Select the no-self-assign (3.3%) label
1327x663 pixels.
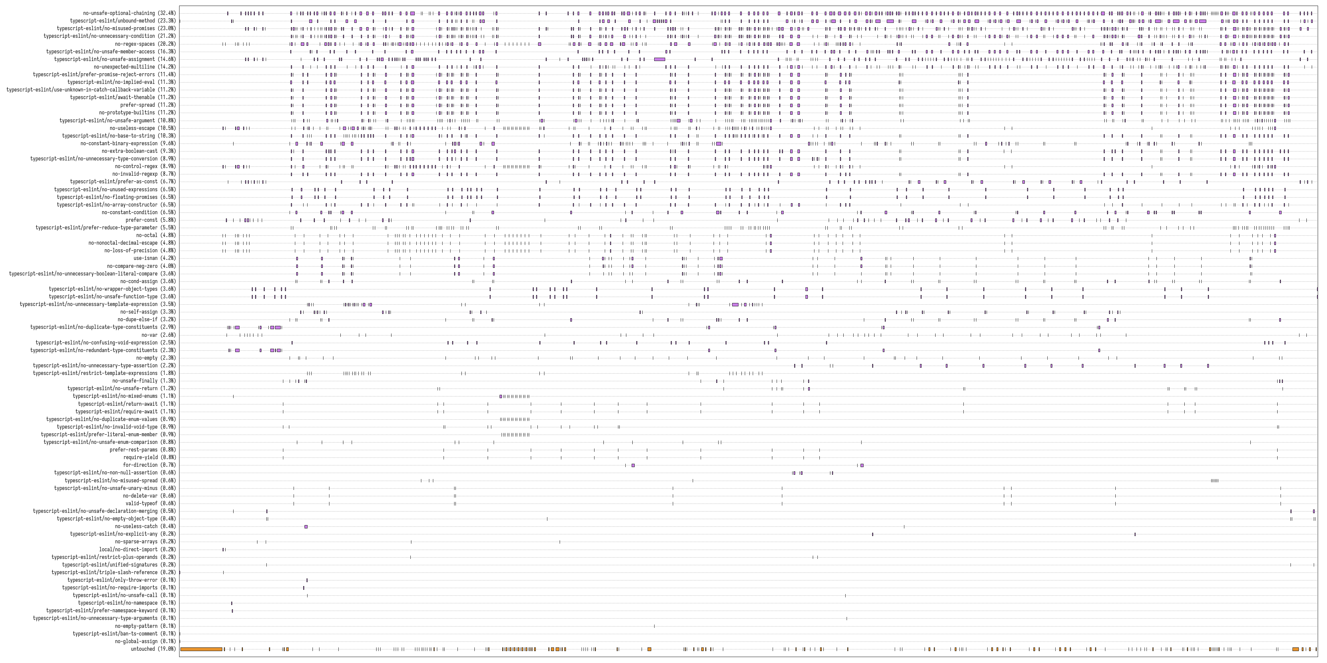tap(148, 312)
